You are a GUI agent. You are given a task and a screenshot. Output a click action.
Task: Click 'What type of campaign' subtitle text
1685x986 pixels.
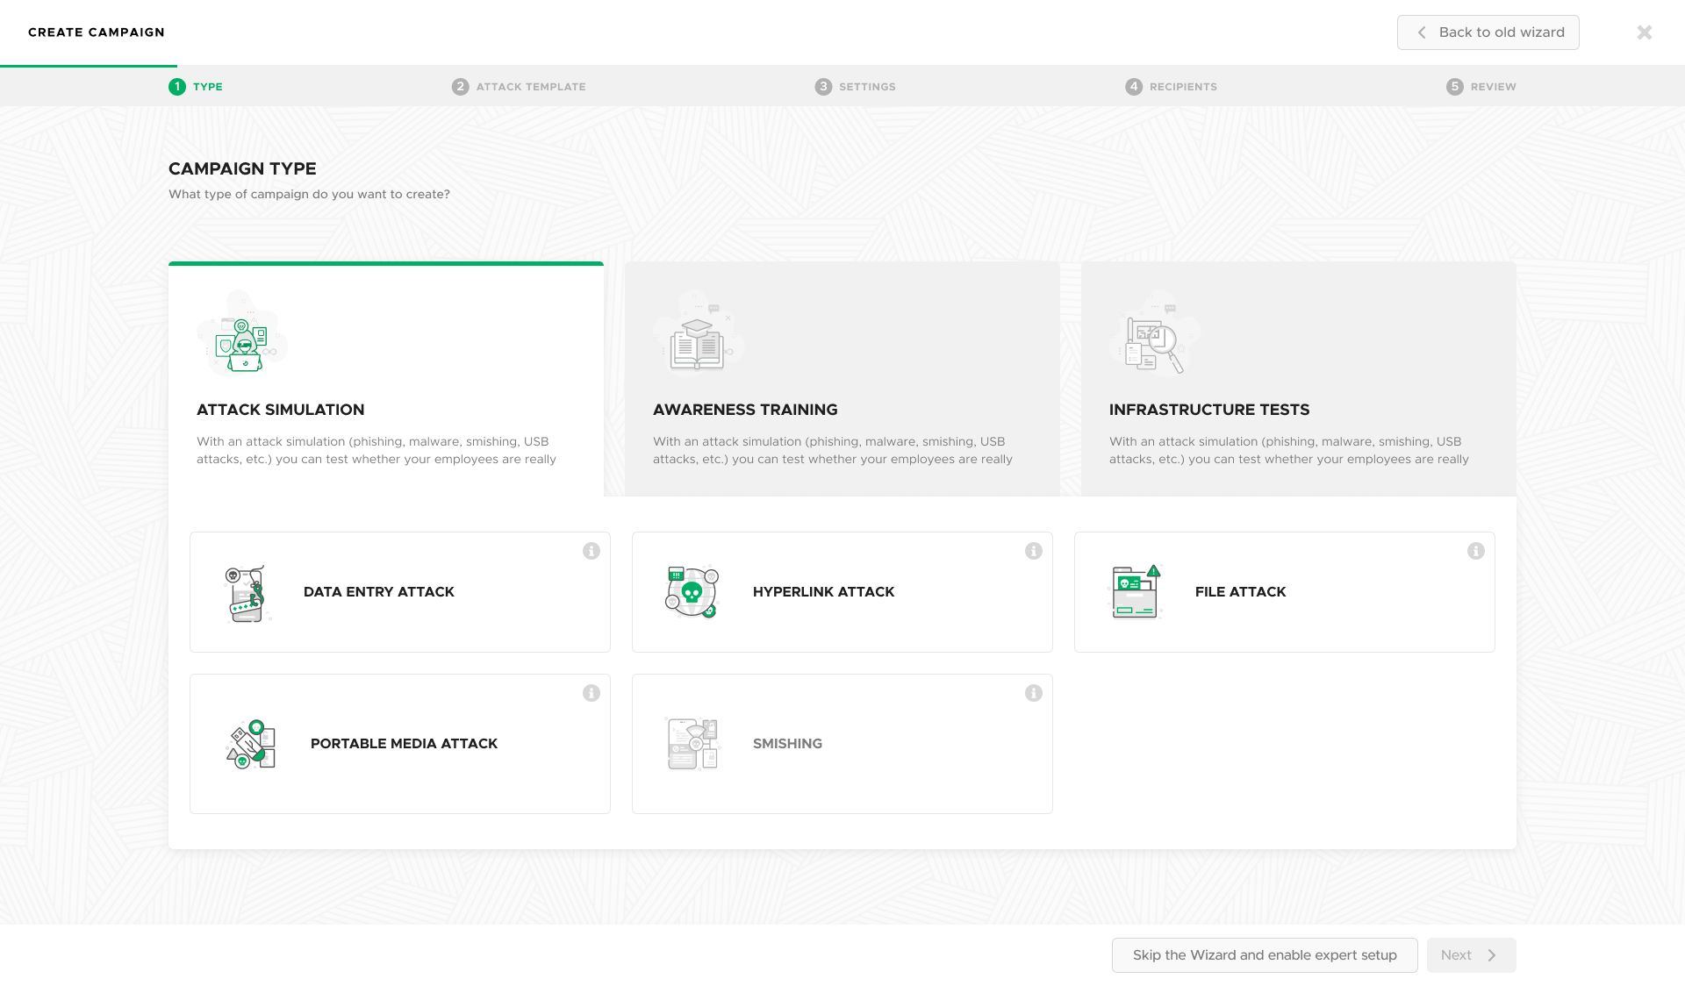click(x=309, y=194)
